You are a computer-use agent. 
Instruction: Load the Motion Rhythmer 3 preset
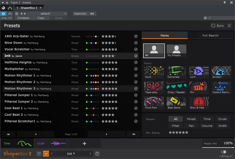71,89
